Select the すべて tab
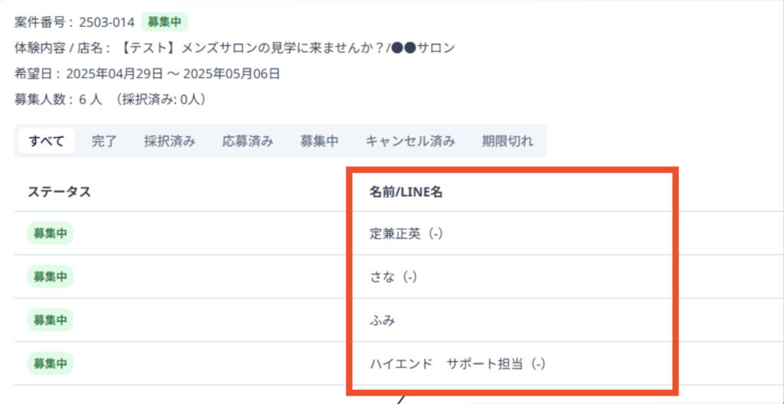This screenshot has height=404, width=784. (46, 141)
